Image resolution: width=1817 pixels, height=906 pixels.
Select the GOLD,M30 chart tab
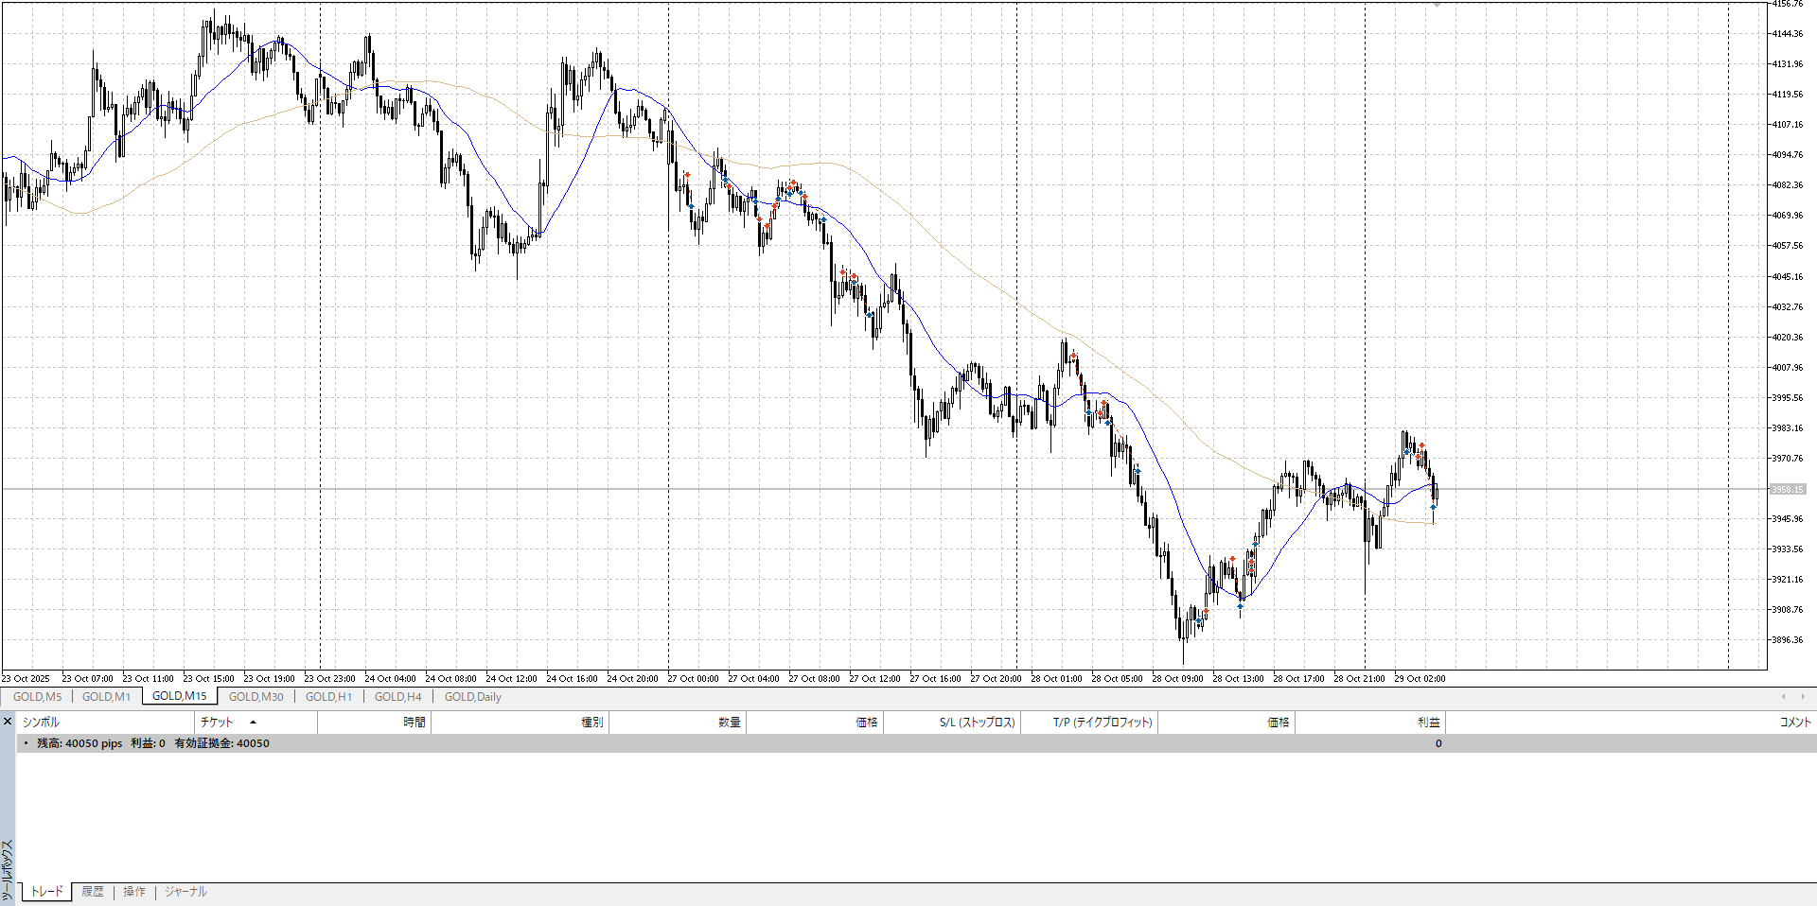256,697
